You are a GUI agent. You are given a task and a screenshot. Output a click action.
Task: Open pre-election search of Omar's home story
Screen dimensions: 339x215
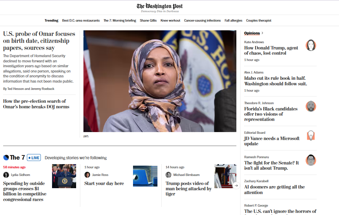coord(36,104)
